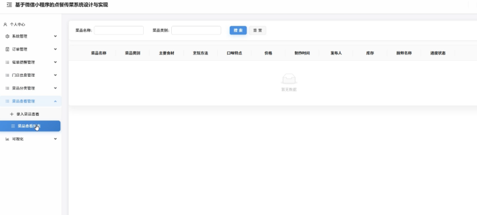This screenshot has width=477, height=215.
Task: Click the blue 搜索 button
Action: [x=238, y=30]
